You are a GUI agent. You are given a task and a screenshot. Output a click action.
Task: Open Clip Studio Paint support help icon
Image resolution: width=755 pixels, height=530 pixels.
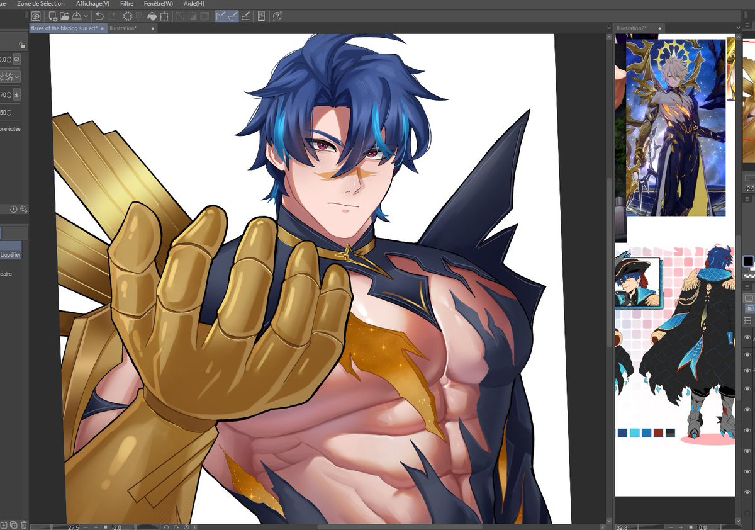277,16
